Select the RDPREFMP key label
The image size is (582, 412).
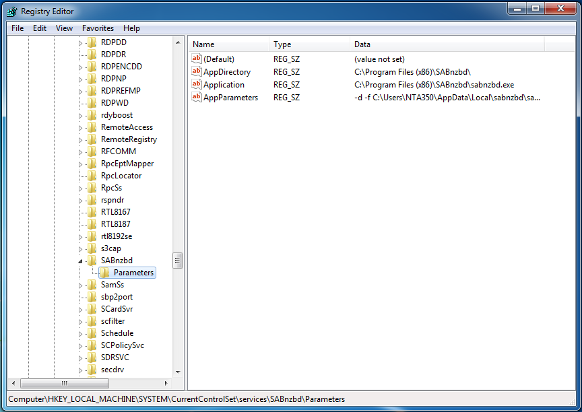coord(121,91)
